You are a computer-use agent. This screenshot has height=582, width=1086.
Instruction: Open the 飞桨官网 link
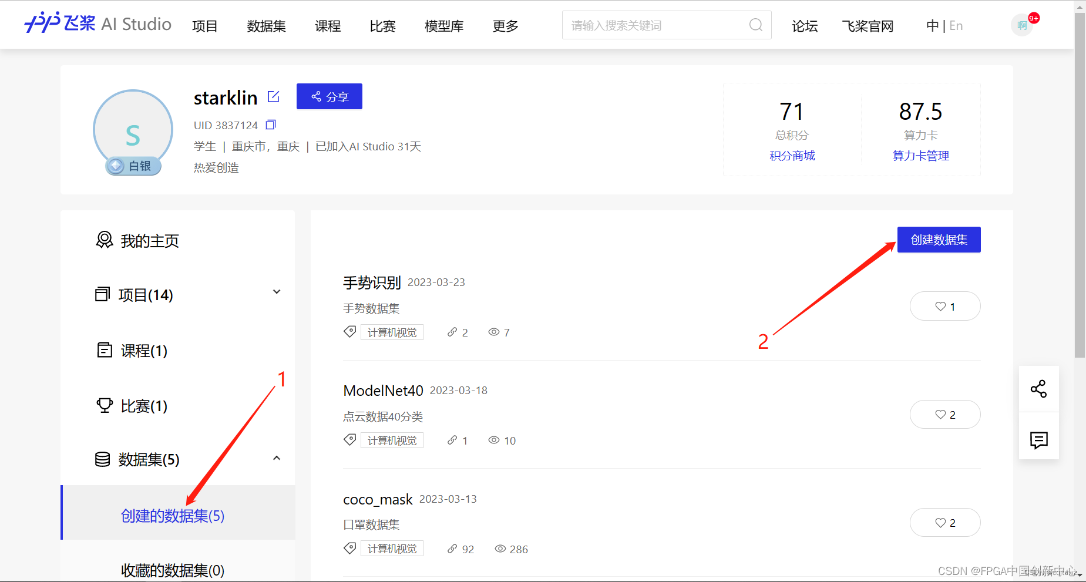point(868,26)
